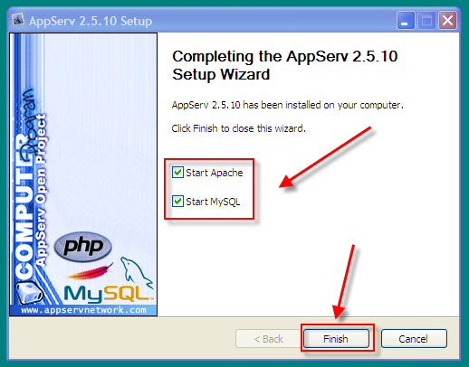Click the disabled maximize button

click(426, 21)
